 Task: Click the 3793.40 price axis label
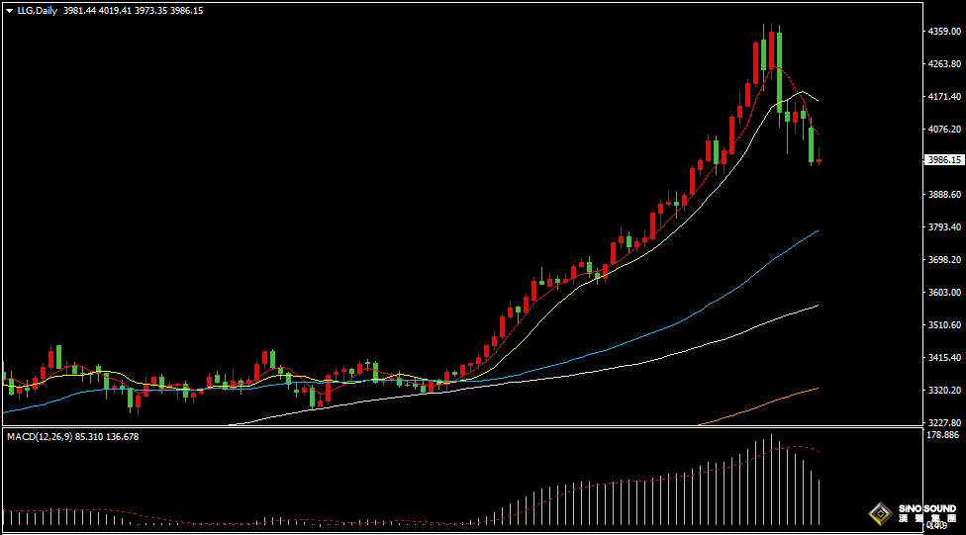click(x=943, y=227)
